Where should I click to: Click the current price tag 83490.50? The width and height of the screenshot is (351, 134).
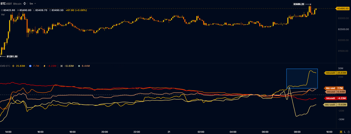click(342, 8)
